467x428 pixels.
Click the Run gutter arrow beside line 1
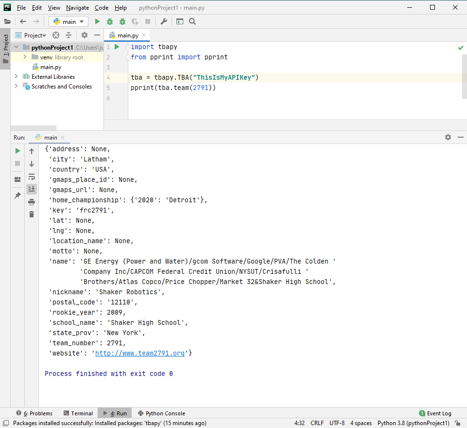click(x=117, y=47)
